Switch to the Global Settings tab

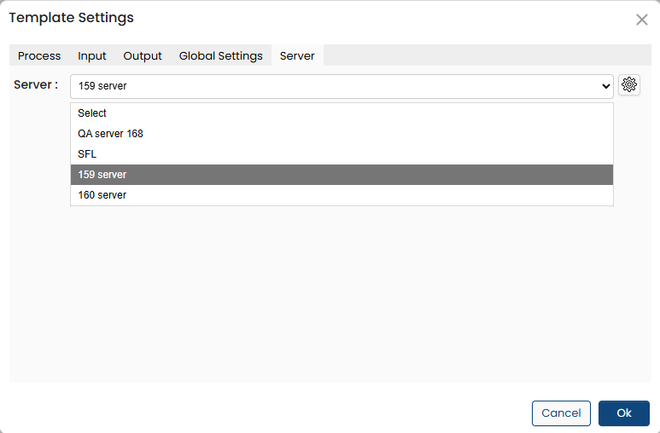pos(220,56)
